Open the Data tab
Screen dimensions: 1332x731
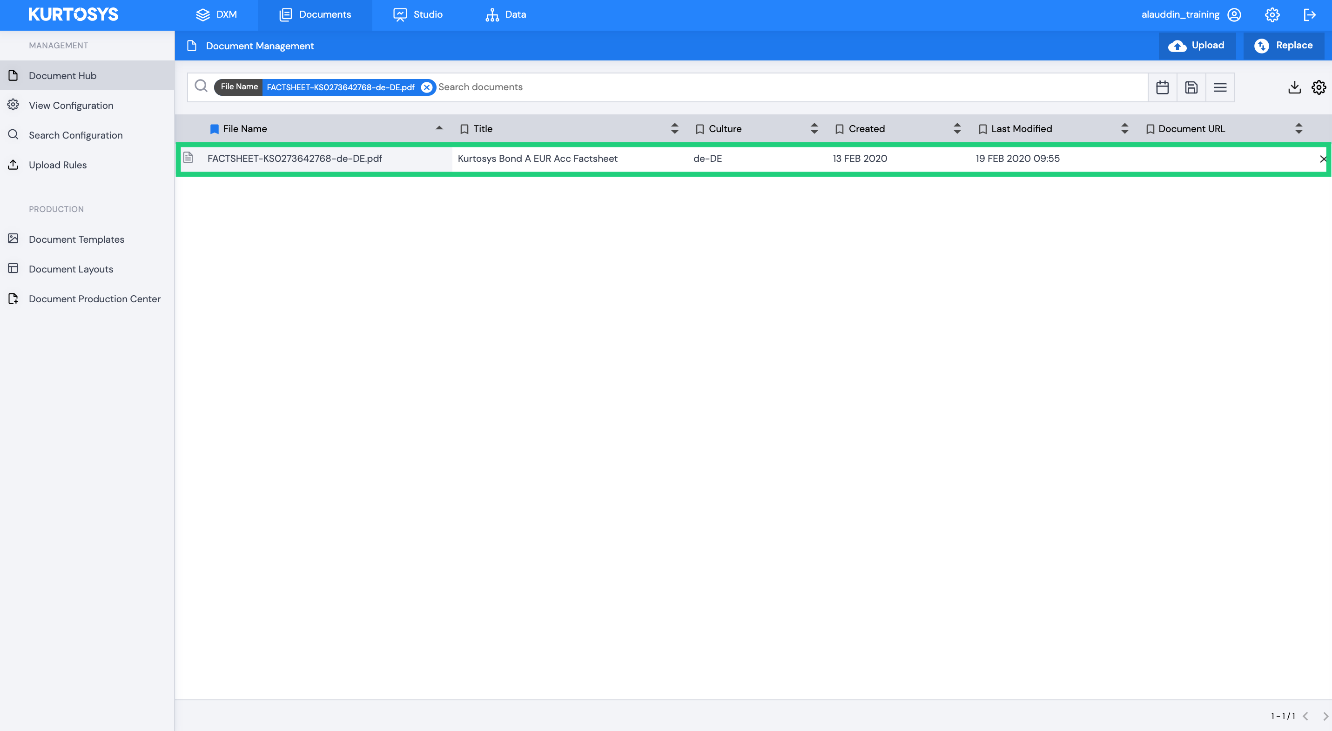click(x=506, y=14)
